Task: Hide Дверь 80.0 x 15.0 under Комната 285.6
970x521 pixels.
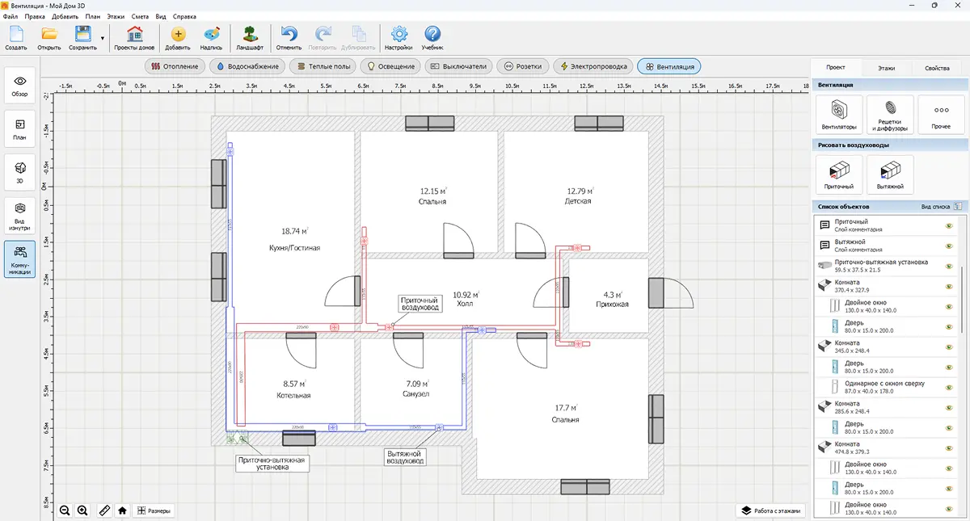Action: pos(949,427)
